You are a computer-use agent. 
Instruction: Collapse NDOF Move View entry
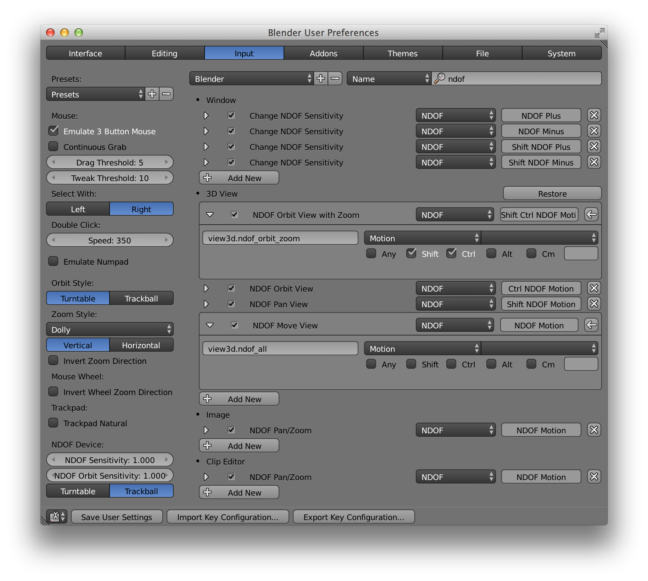click(x=210, y=325)
